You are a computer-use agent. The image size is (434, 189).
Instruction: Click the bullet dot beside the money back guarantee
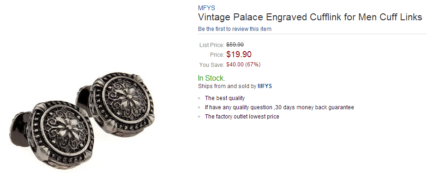point(199,108)
